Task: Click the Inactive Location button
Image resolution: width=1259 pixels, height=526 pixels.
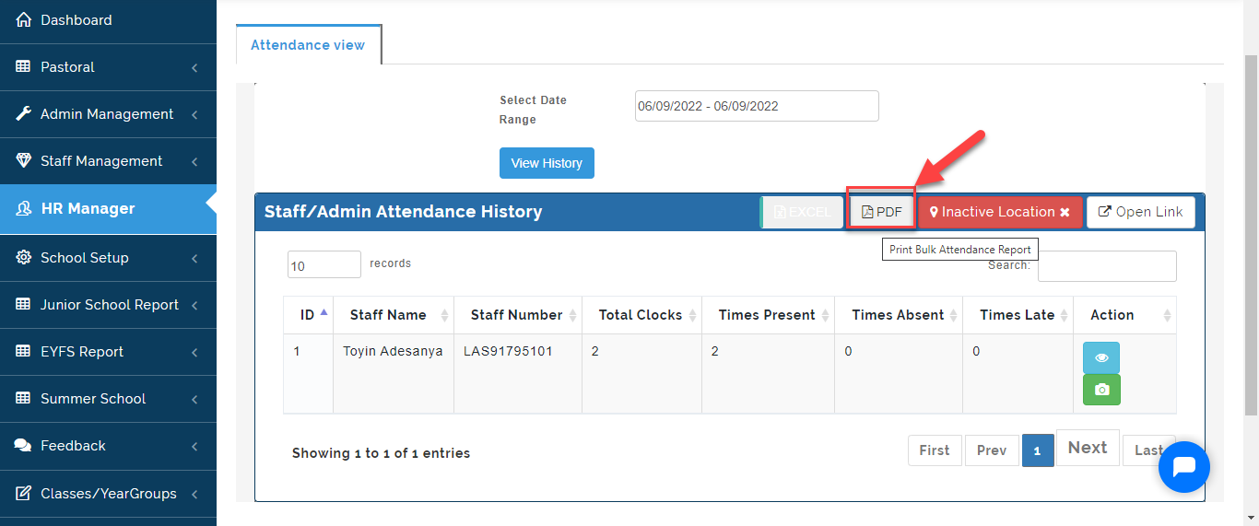Action: [1000, 212]
